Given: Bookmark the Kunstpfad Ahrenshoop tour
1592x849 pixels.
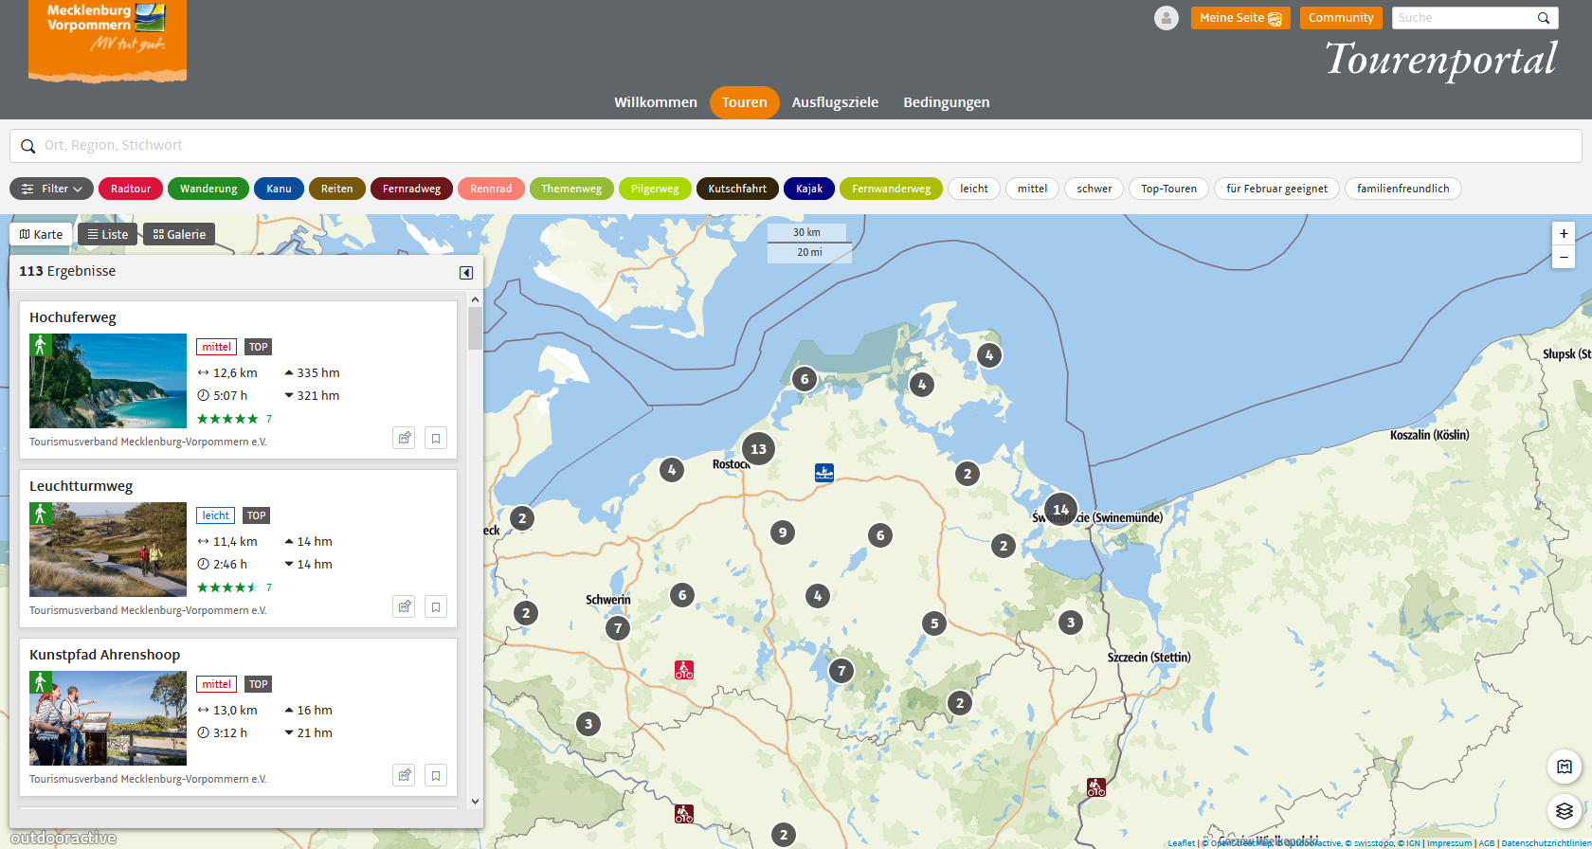Looking at the screenshot, I should pos(436,775).
